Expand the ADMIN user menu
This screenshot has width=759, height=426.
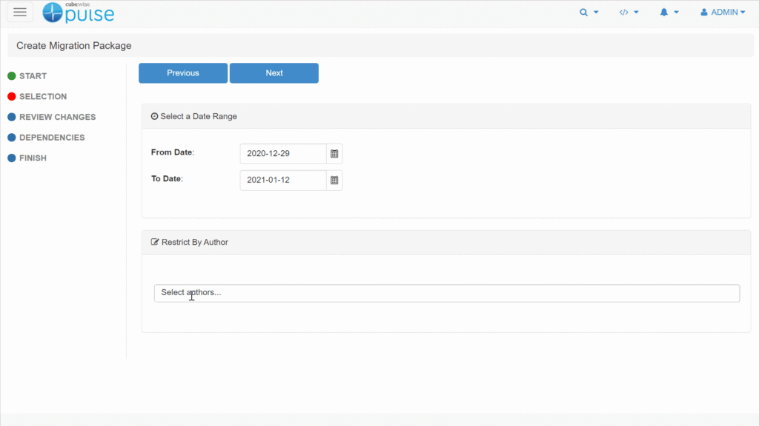click(x=723, y=13)
